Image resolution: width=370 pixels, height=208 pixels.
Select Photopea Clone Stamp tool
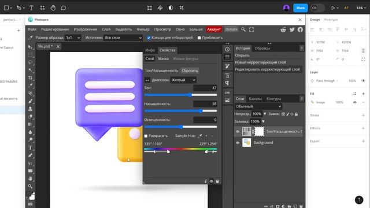coord(30,109)
